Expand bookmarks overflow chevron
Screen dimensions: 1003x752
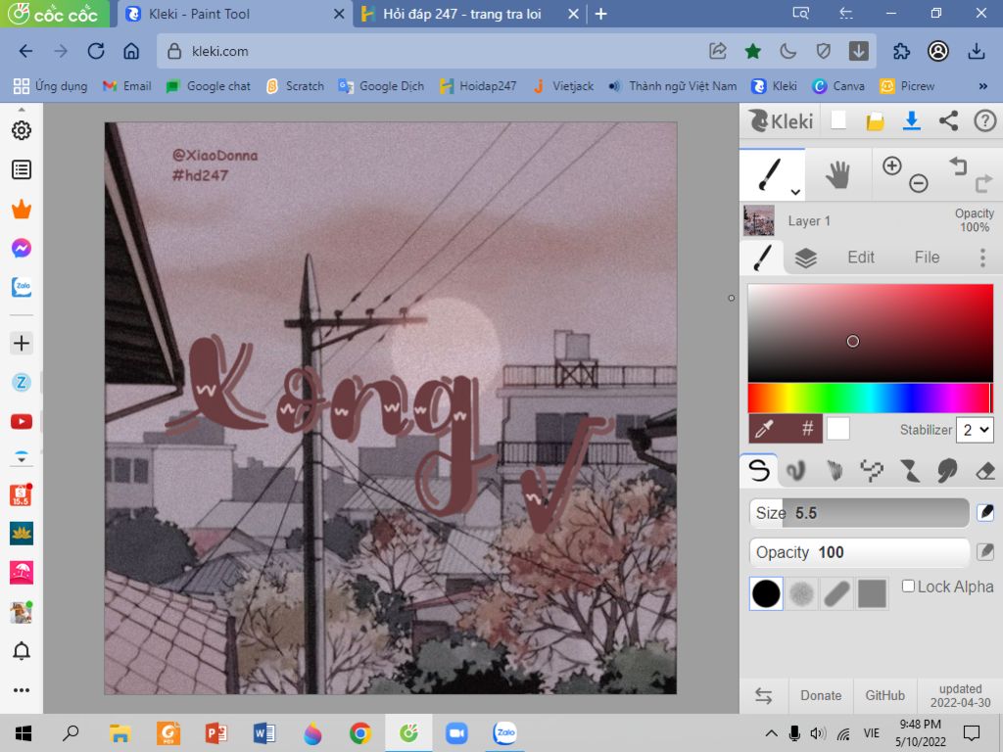982,86
